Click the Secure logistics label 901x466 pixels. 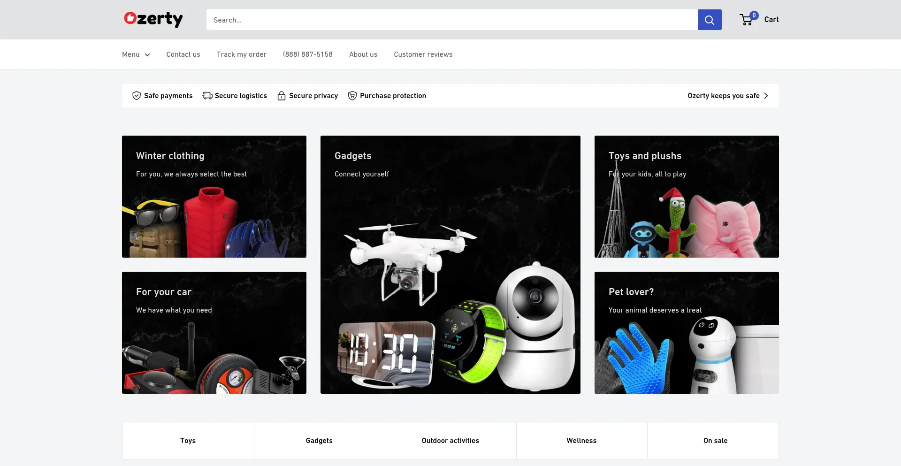[x=241, y=96]
